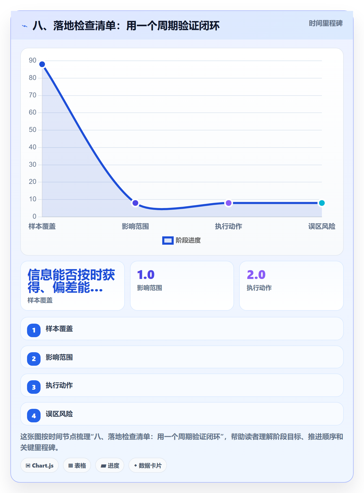This screenshot has height=493, width=364.
Task: Click the Chart.js tag chip
Action: coord(40,465)
